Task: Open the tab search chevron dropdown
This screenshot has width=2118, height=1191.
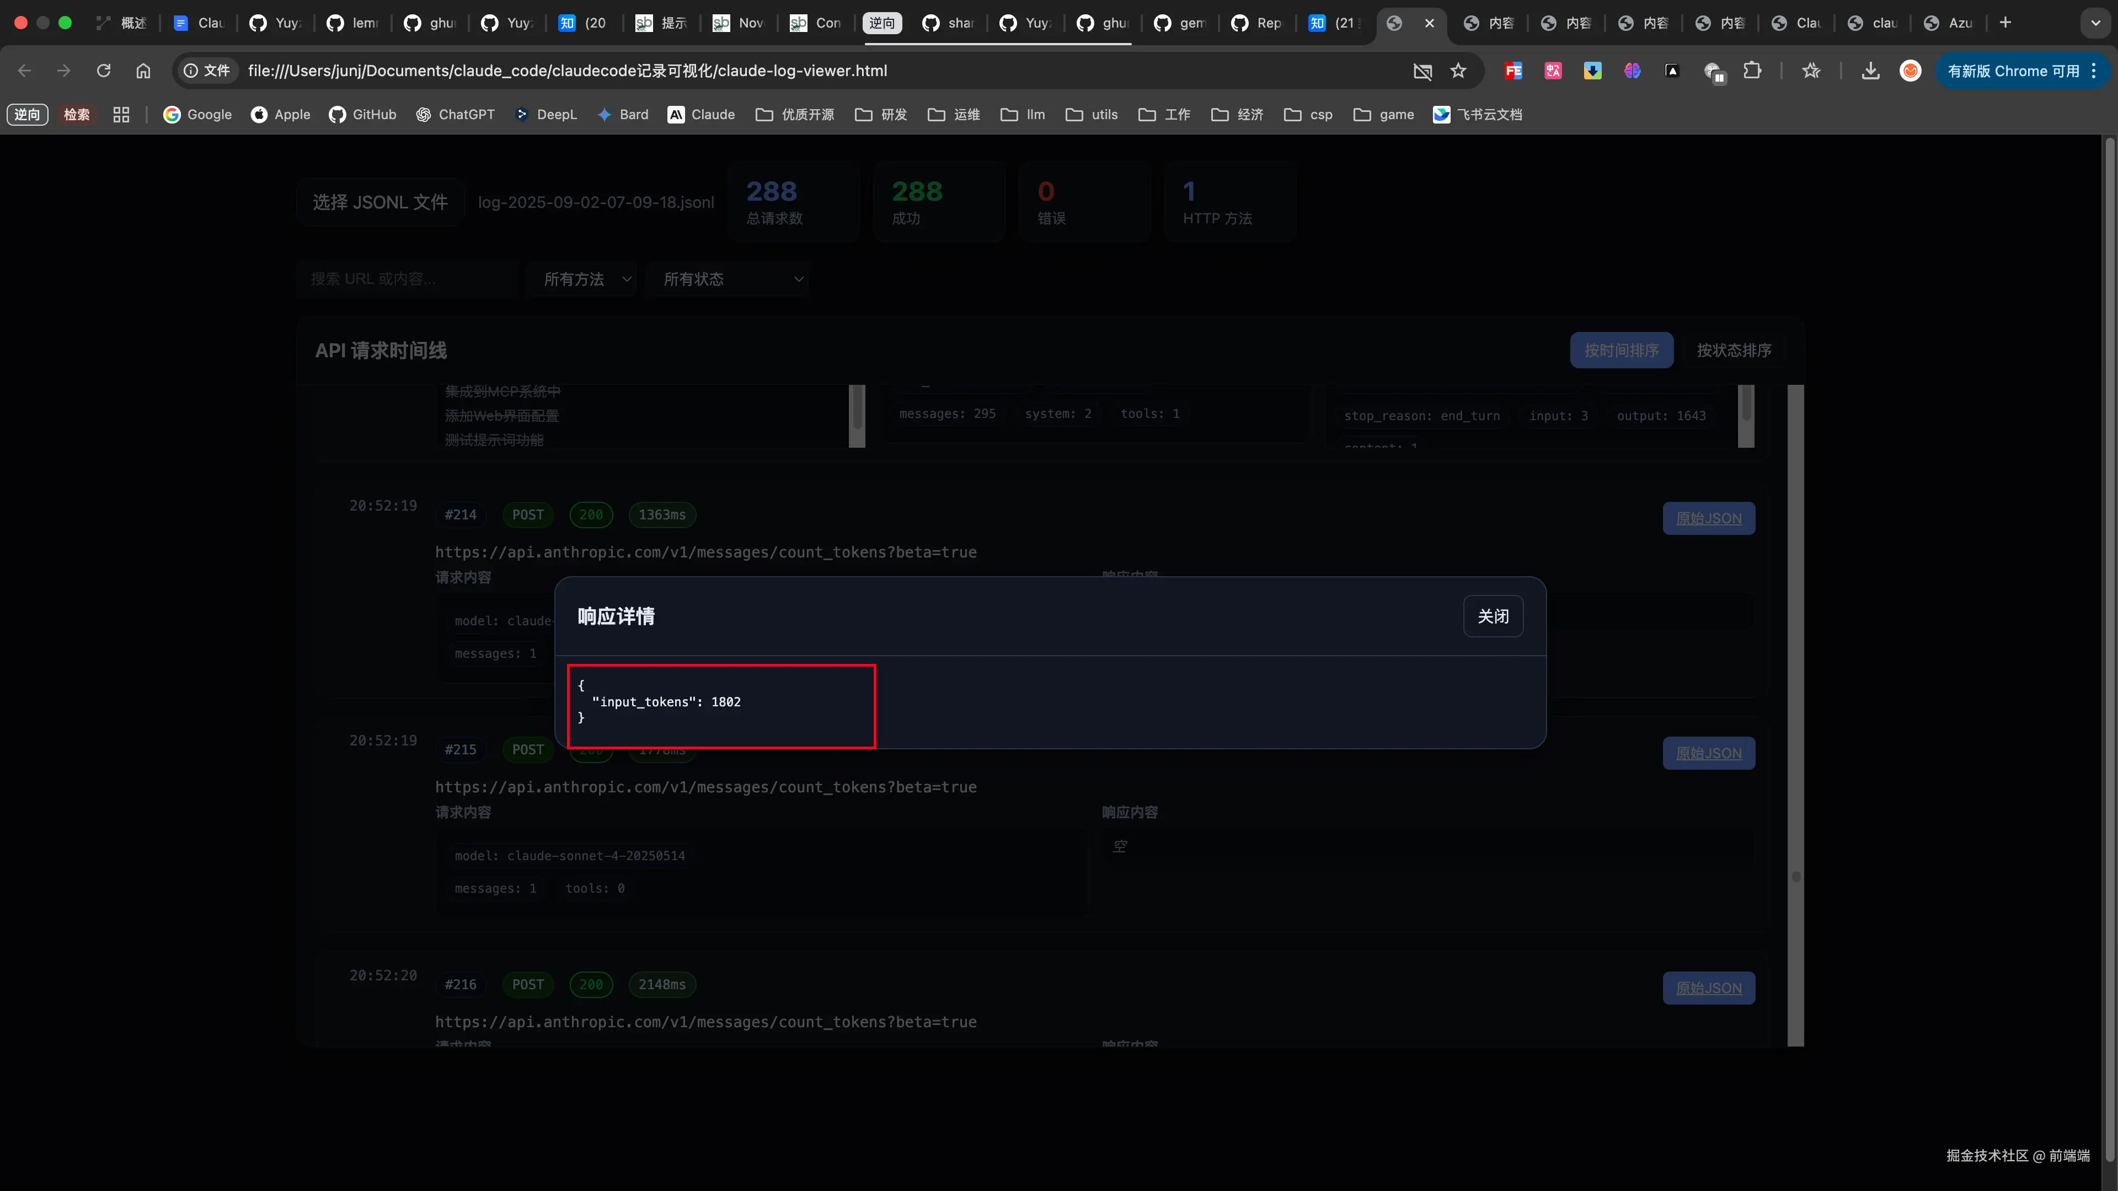Action: (2095, 23)
